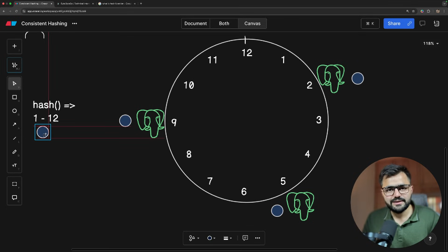Image resolution: width=448 pixels, height=252 pixels.
Task: Open the AI diagram generator tool
Action: click(x=14, y=65)
